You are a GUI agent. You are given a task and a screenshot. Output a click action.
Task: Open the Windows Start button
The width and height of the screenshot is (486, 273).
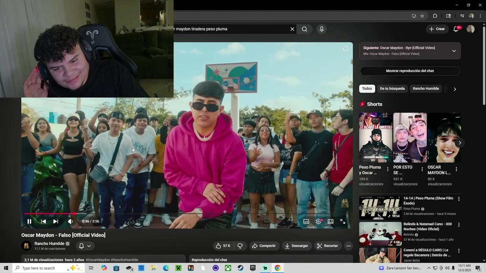coord(6,268)
